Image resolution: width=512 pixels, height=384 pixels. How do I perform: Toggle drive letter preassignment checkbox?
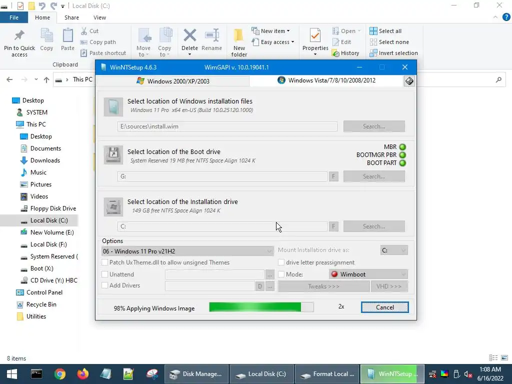coord(281,262)
